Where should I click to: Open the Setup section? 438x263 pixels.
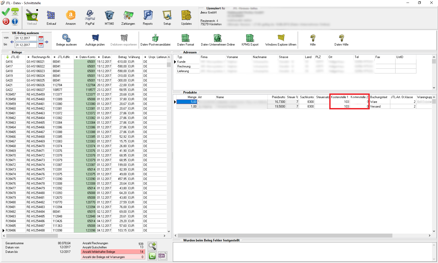(x=167, y=18)
